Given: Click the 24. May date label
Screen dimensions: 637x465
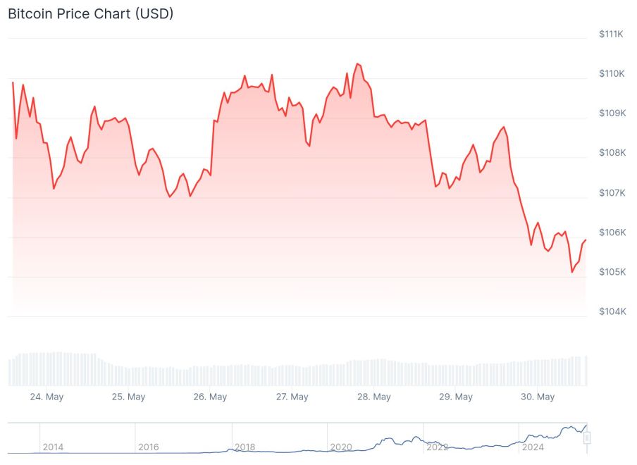Looking at the screenshot, I should click(47, 397).
